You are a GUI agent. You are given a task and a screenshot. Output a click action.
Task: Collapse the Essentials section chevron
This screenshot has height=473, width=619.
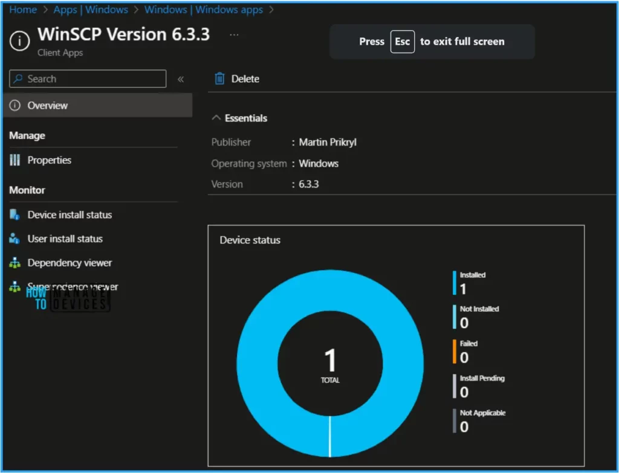coord(216,118)
